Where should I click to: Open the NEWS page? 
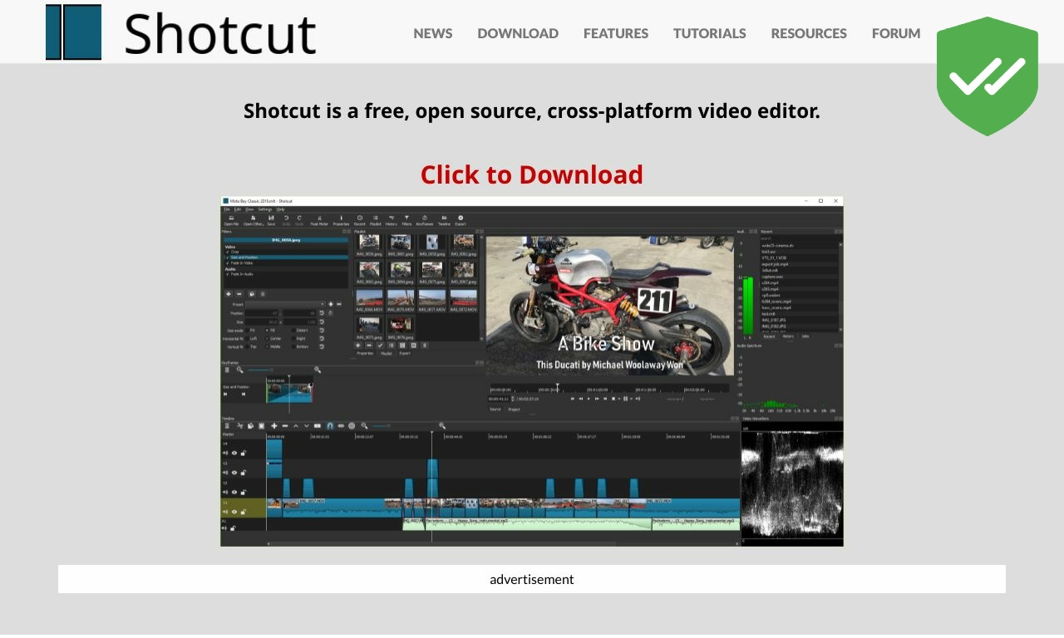coord(433,33)
